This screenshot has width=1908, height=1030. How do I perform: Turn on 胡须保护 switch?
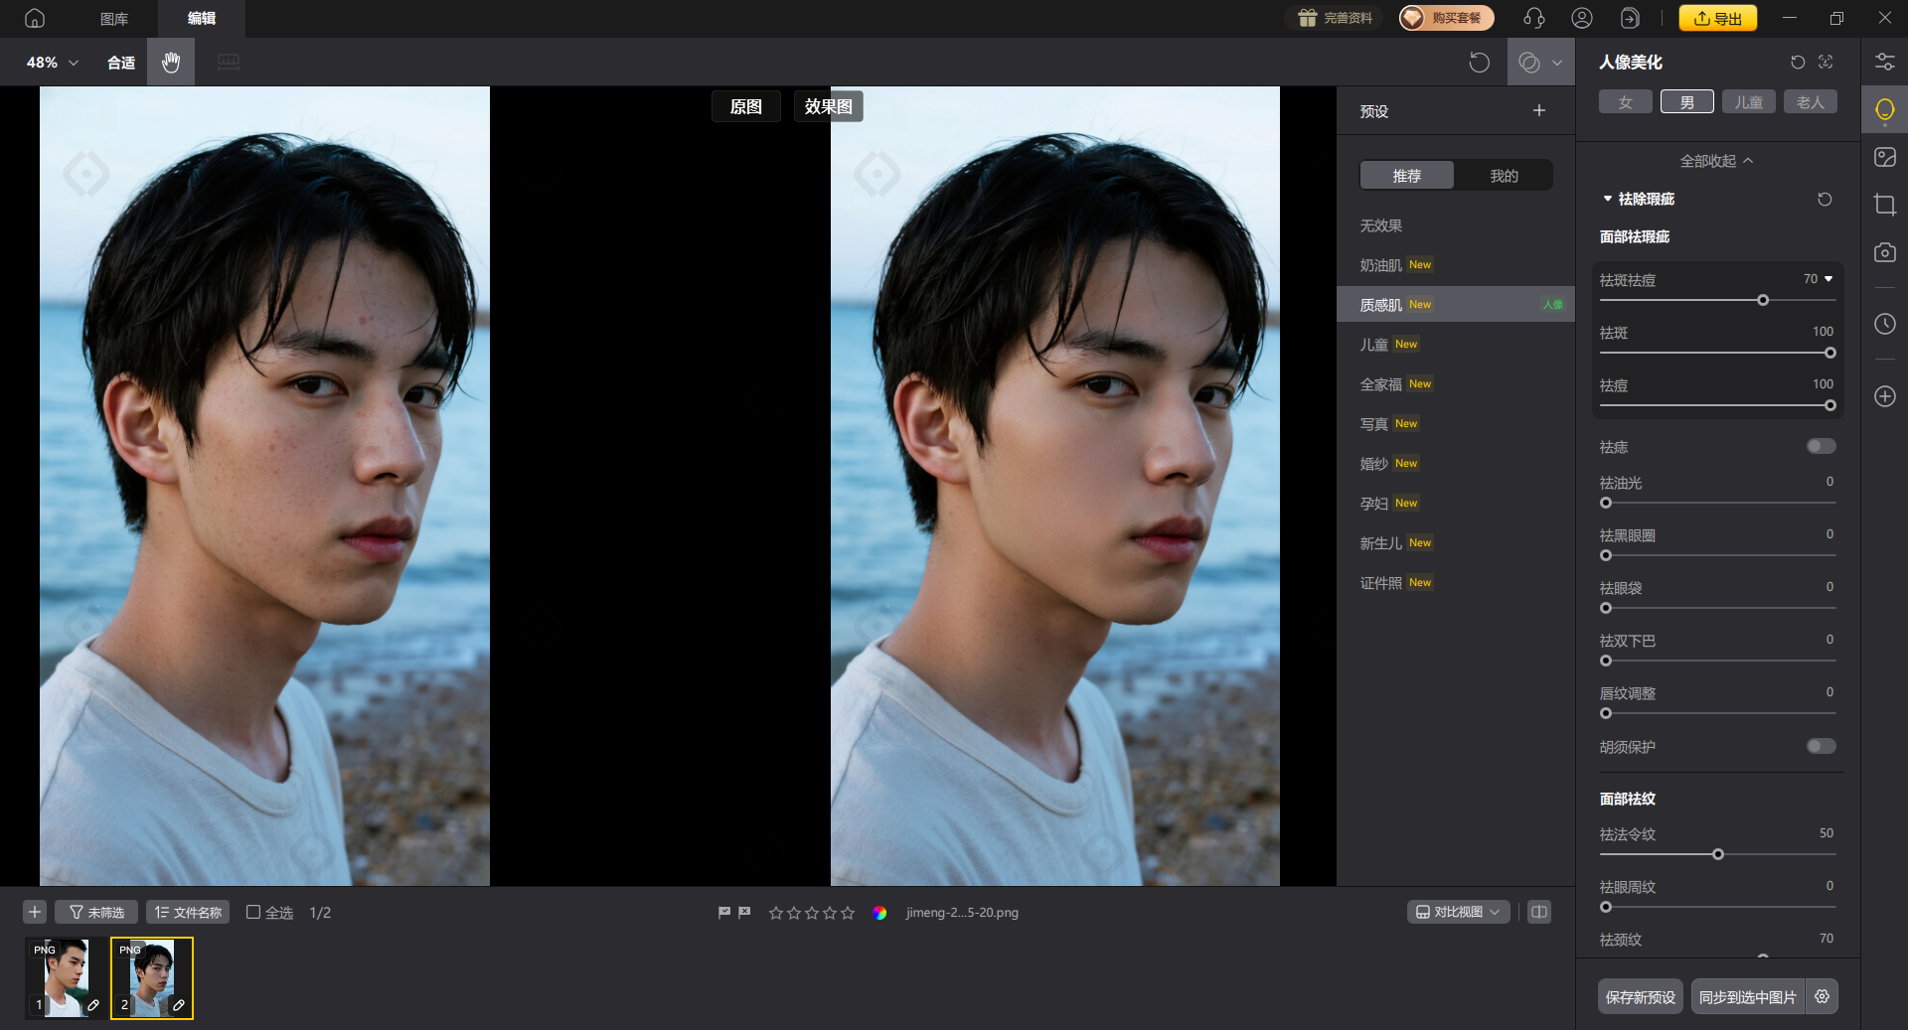click(1821, 747)
